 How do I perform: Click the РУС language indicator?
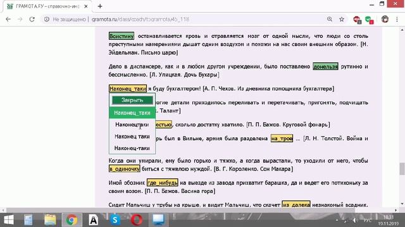pos(367,221)
